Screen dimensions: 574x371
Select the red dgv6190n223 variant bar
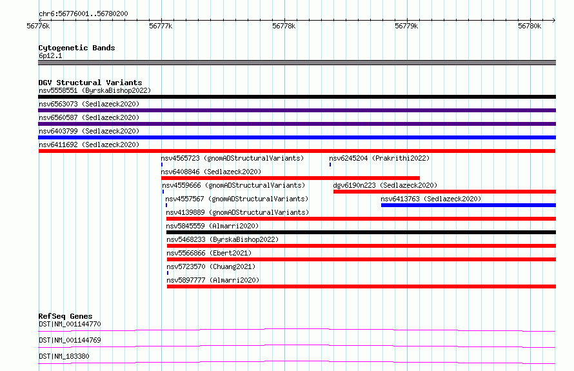(445, 192)
